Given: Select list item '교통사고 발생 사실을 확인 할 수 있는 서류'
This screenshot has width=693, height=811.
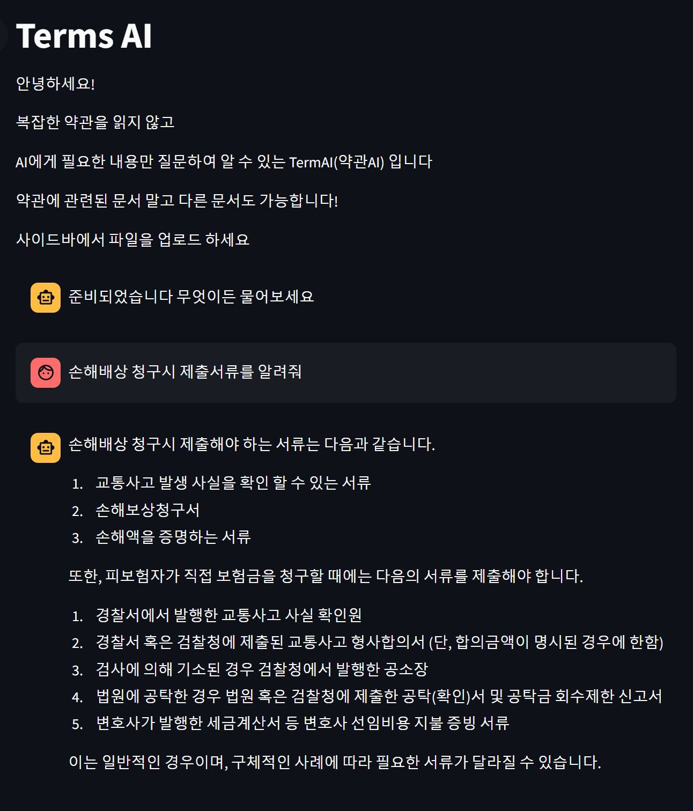Looking at the screenshot, I should 233,483.
